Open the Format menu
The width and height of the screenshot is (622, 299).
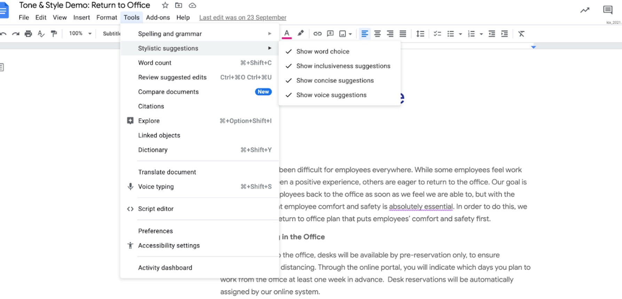tap(107, 17)
